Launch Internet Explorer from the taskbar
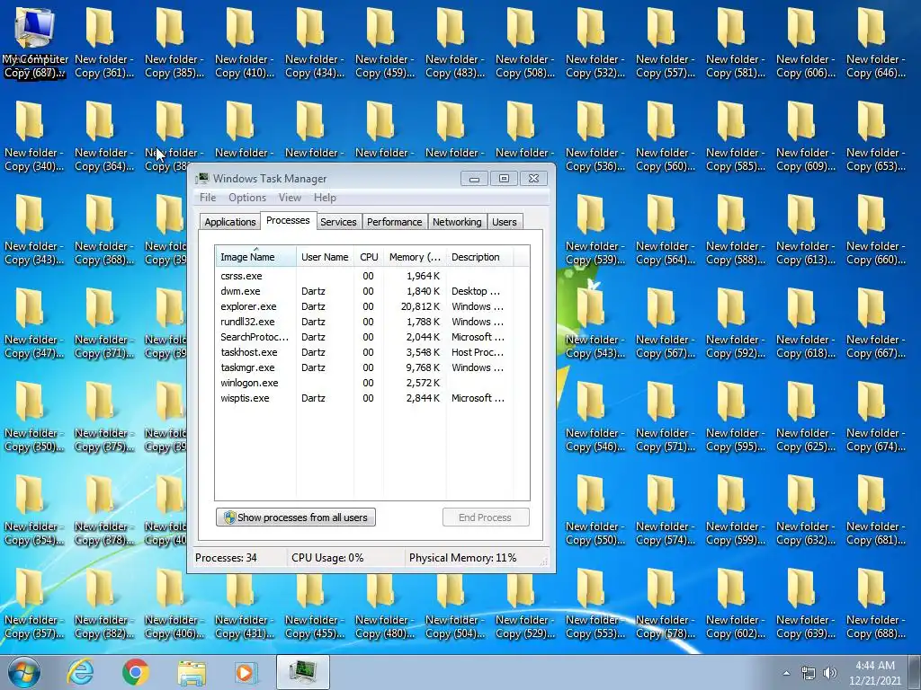The width and height of the screenshot is (921, 690). point(80,672)
